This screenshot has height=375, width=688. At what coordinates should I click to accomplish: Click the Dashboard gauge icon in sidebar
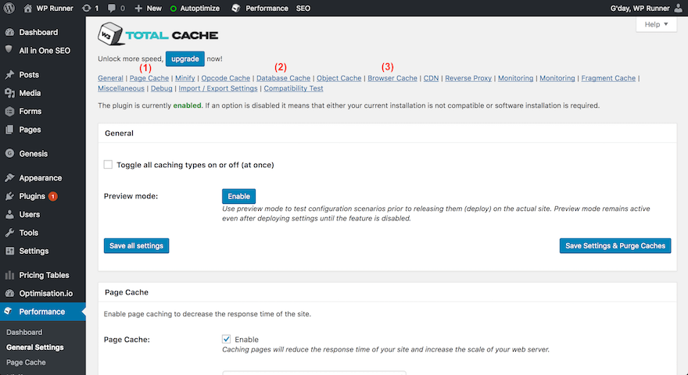(9, 32)
